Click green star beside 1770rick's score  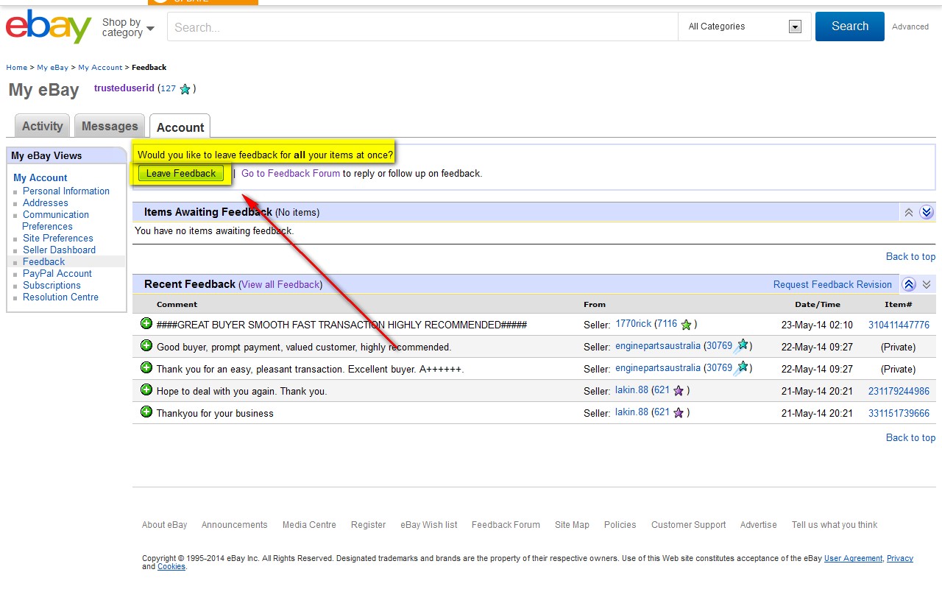click(x=686, y=325)
